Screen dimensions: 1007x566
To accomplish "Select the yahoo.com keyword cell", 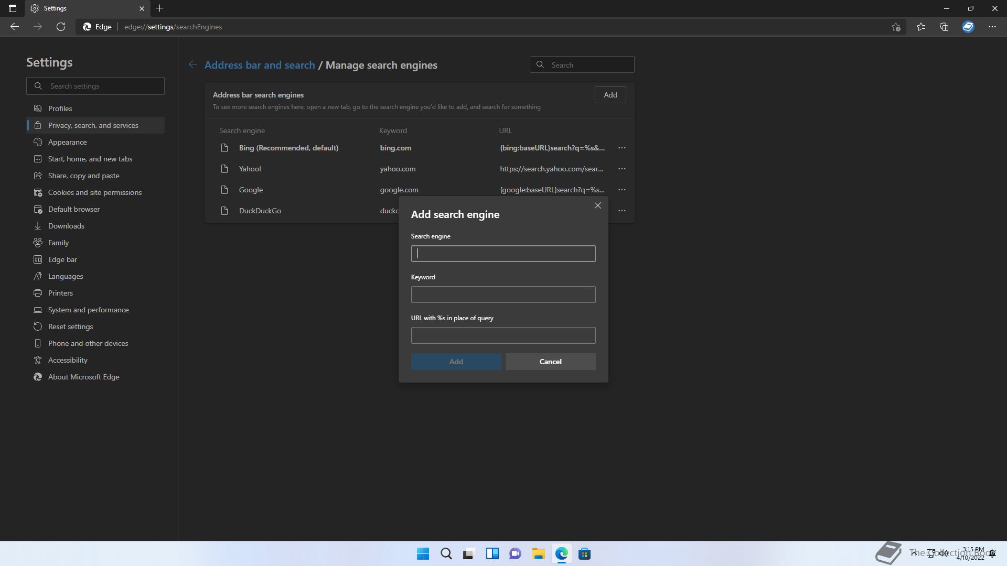I will click(x=398, y=169).
